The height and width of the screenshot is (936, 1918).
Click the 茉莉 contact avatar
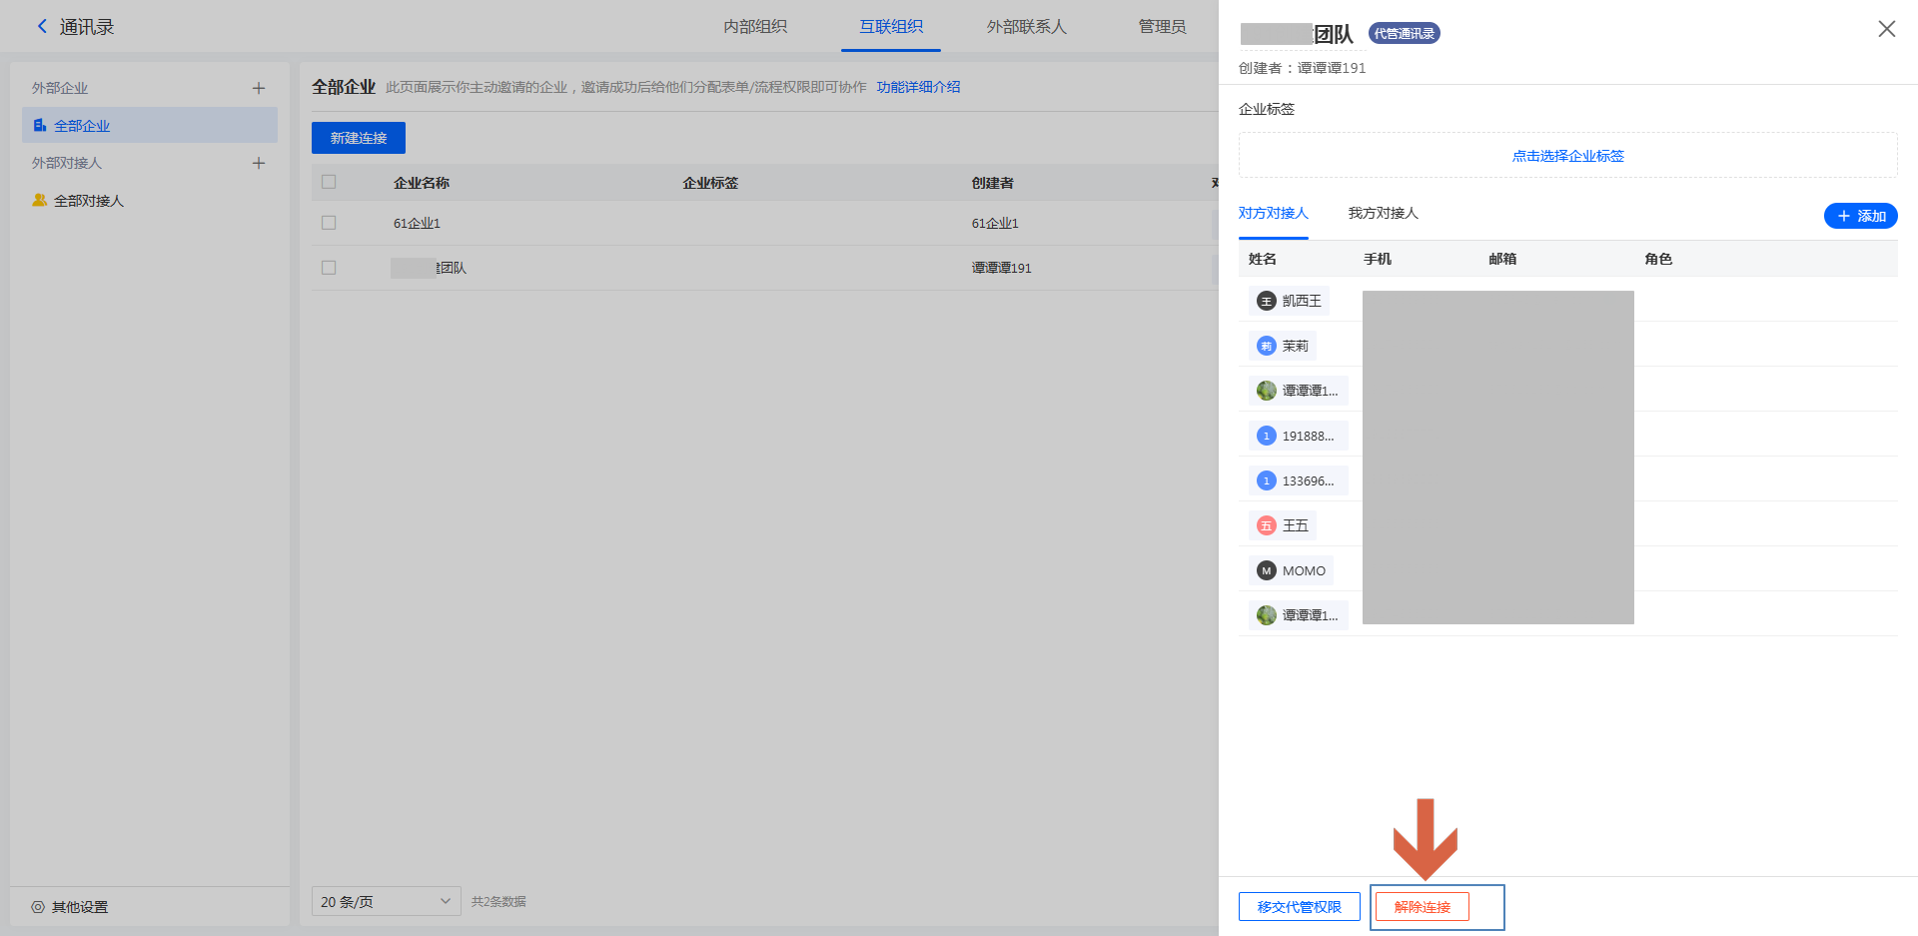(x=1267, y=346)
